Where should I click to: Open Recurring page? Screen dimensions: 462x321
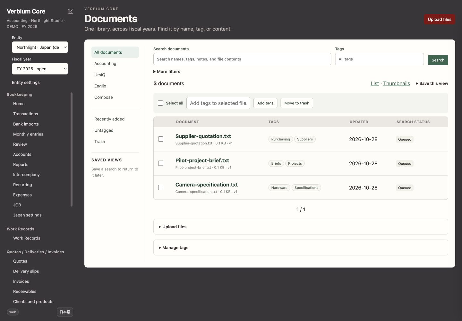tap(22, 185)
